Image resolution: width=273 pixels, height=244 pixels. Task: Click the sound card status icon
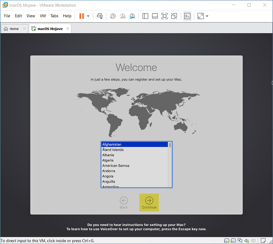tap(246, 240)
